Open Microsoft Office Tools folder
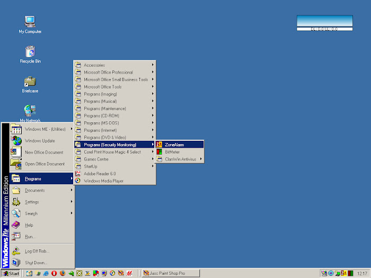The height and width of the screenshot is (278, 371). click(x=115, y=87)
